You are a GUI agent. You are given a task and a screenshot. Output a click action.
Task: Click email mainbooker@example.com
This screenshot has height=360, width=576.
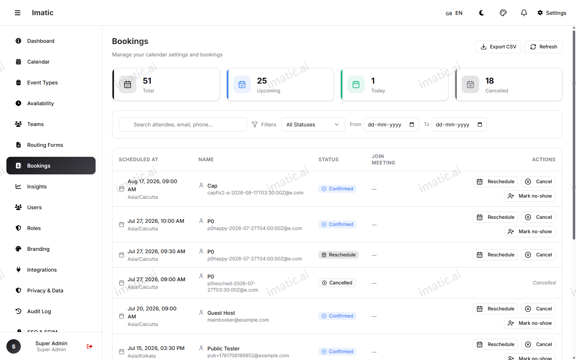[238, 320]
